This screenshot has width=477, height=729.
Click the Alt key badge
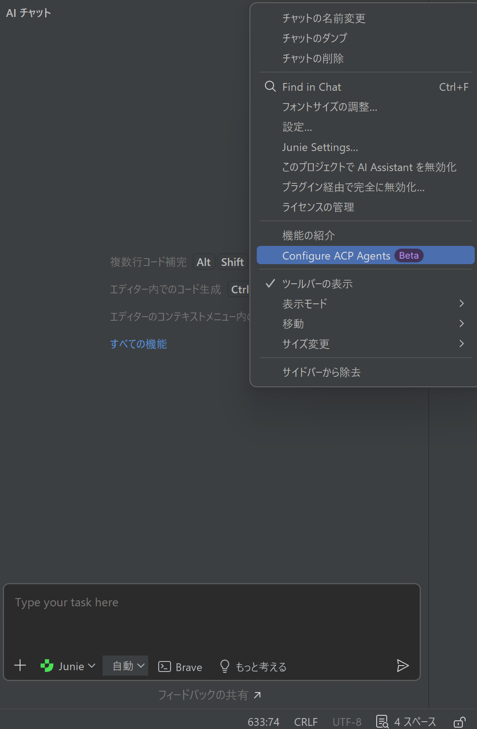click(203, 262)
